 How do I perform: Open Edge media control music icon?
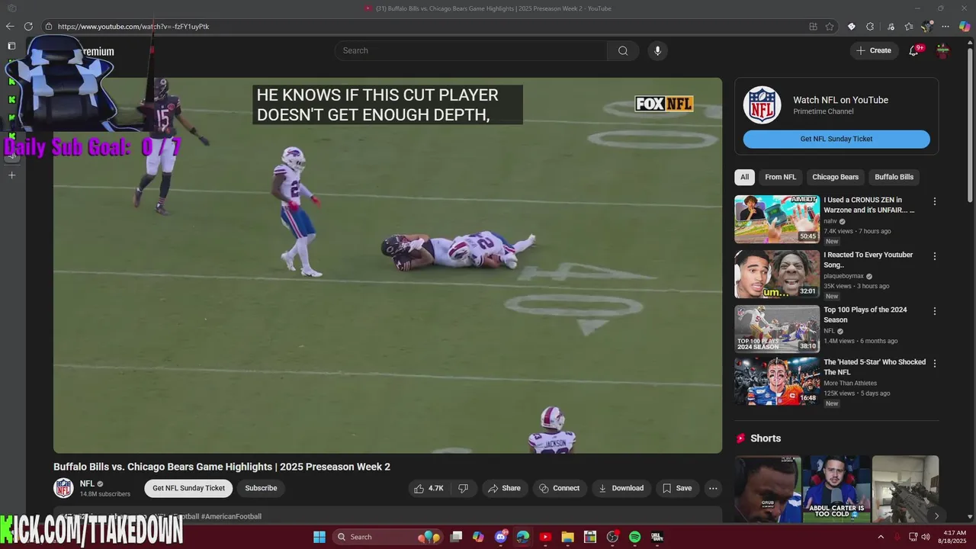pos(891,27)
